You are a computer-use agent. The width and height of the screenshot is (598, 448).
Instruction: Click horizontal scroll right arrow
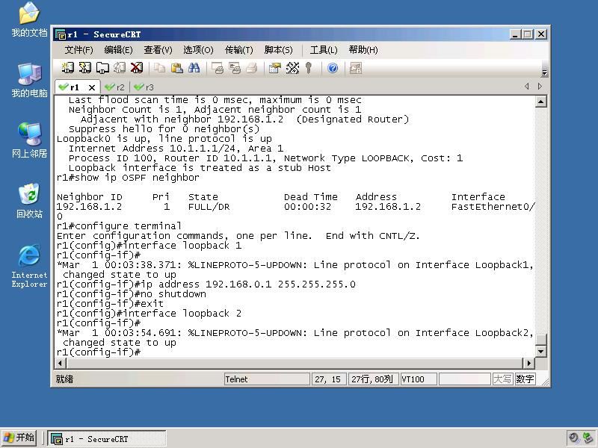[x=528, y=363]
